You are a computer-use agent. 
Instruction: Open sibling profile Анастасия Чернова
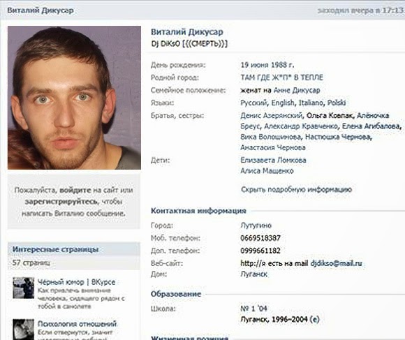(x=273, y=147)
